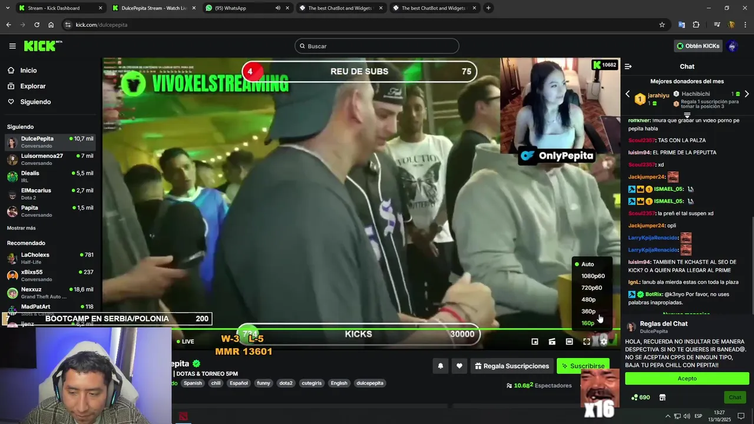Select 360p video quality
754x424 pixels.
tap(588, 312)
